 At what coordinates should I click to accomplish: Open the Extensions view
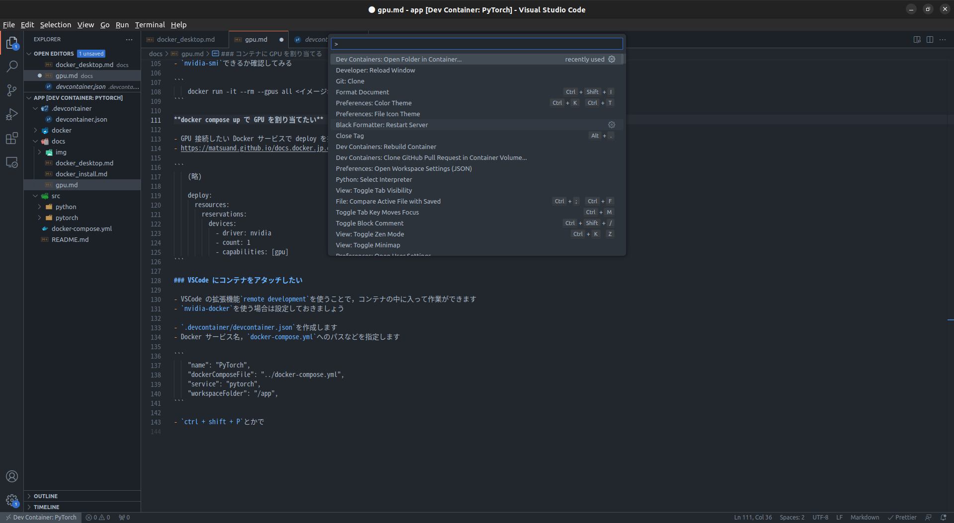[12, 138]
